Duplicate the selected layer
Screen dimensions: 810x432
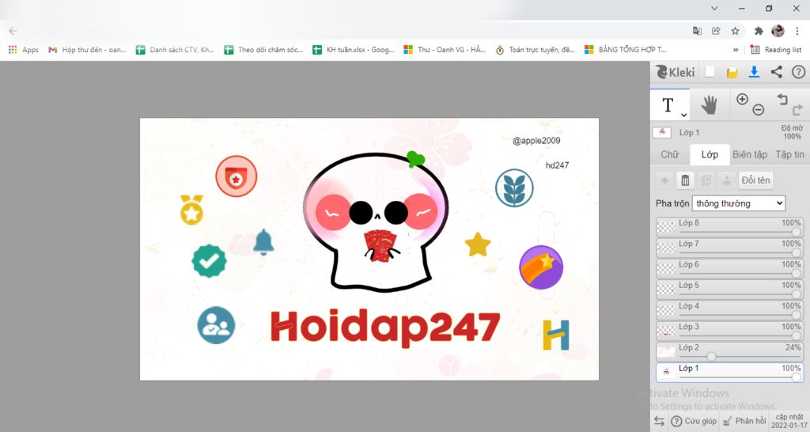point(706,180)
